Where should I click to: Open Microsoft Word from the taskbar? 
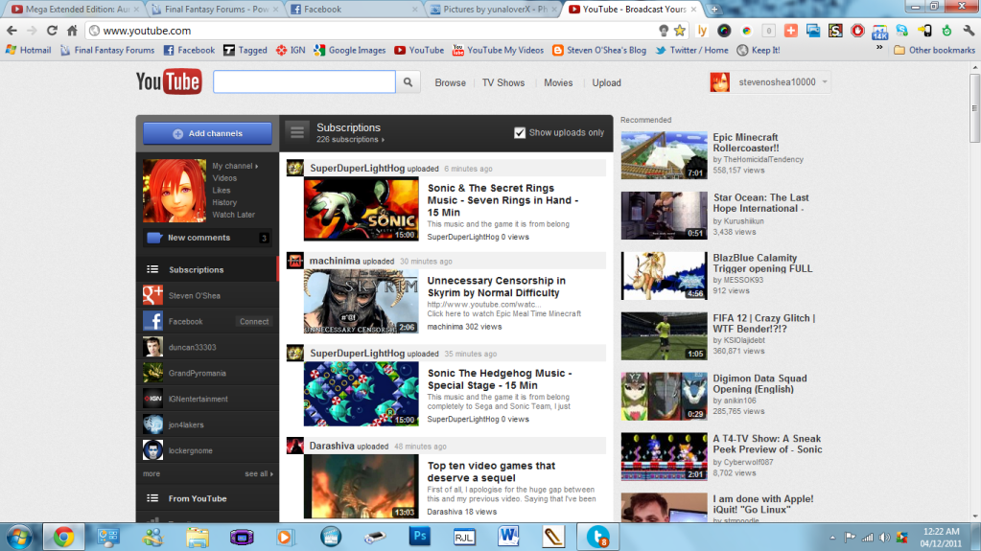click(508, 536)
